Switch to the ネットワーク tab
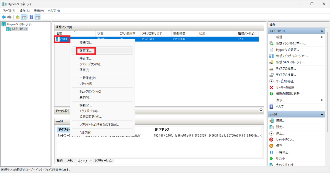330x173 pixels. (85, 161)
